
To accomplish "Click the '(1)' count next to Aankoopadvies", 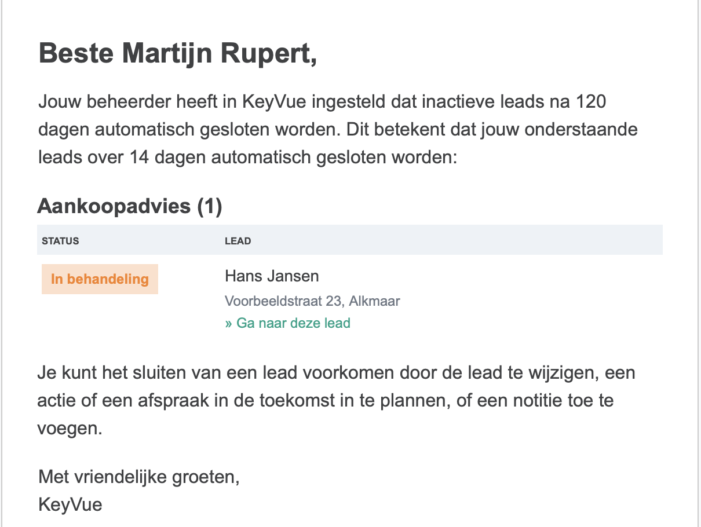I will click(x=209, y=206).
